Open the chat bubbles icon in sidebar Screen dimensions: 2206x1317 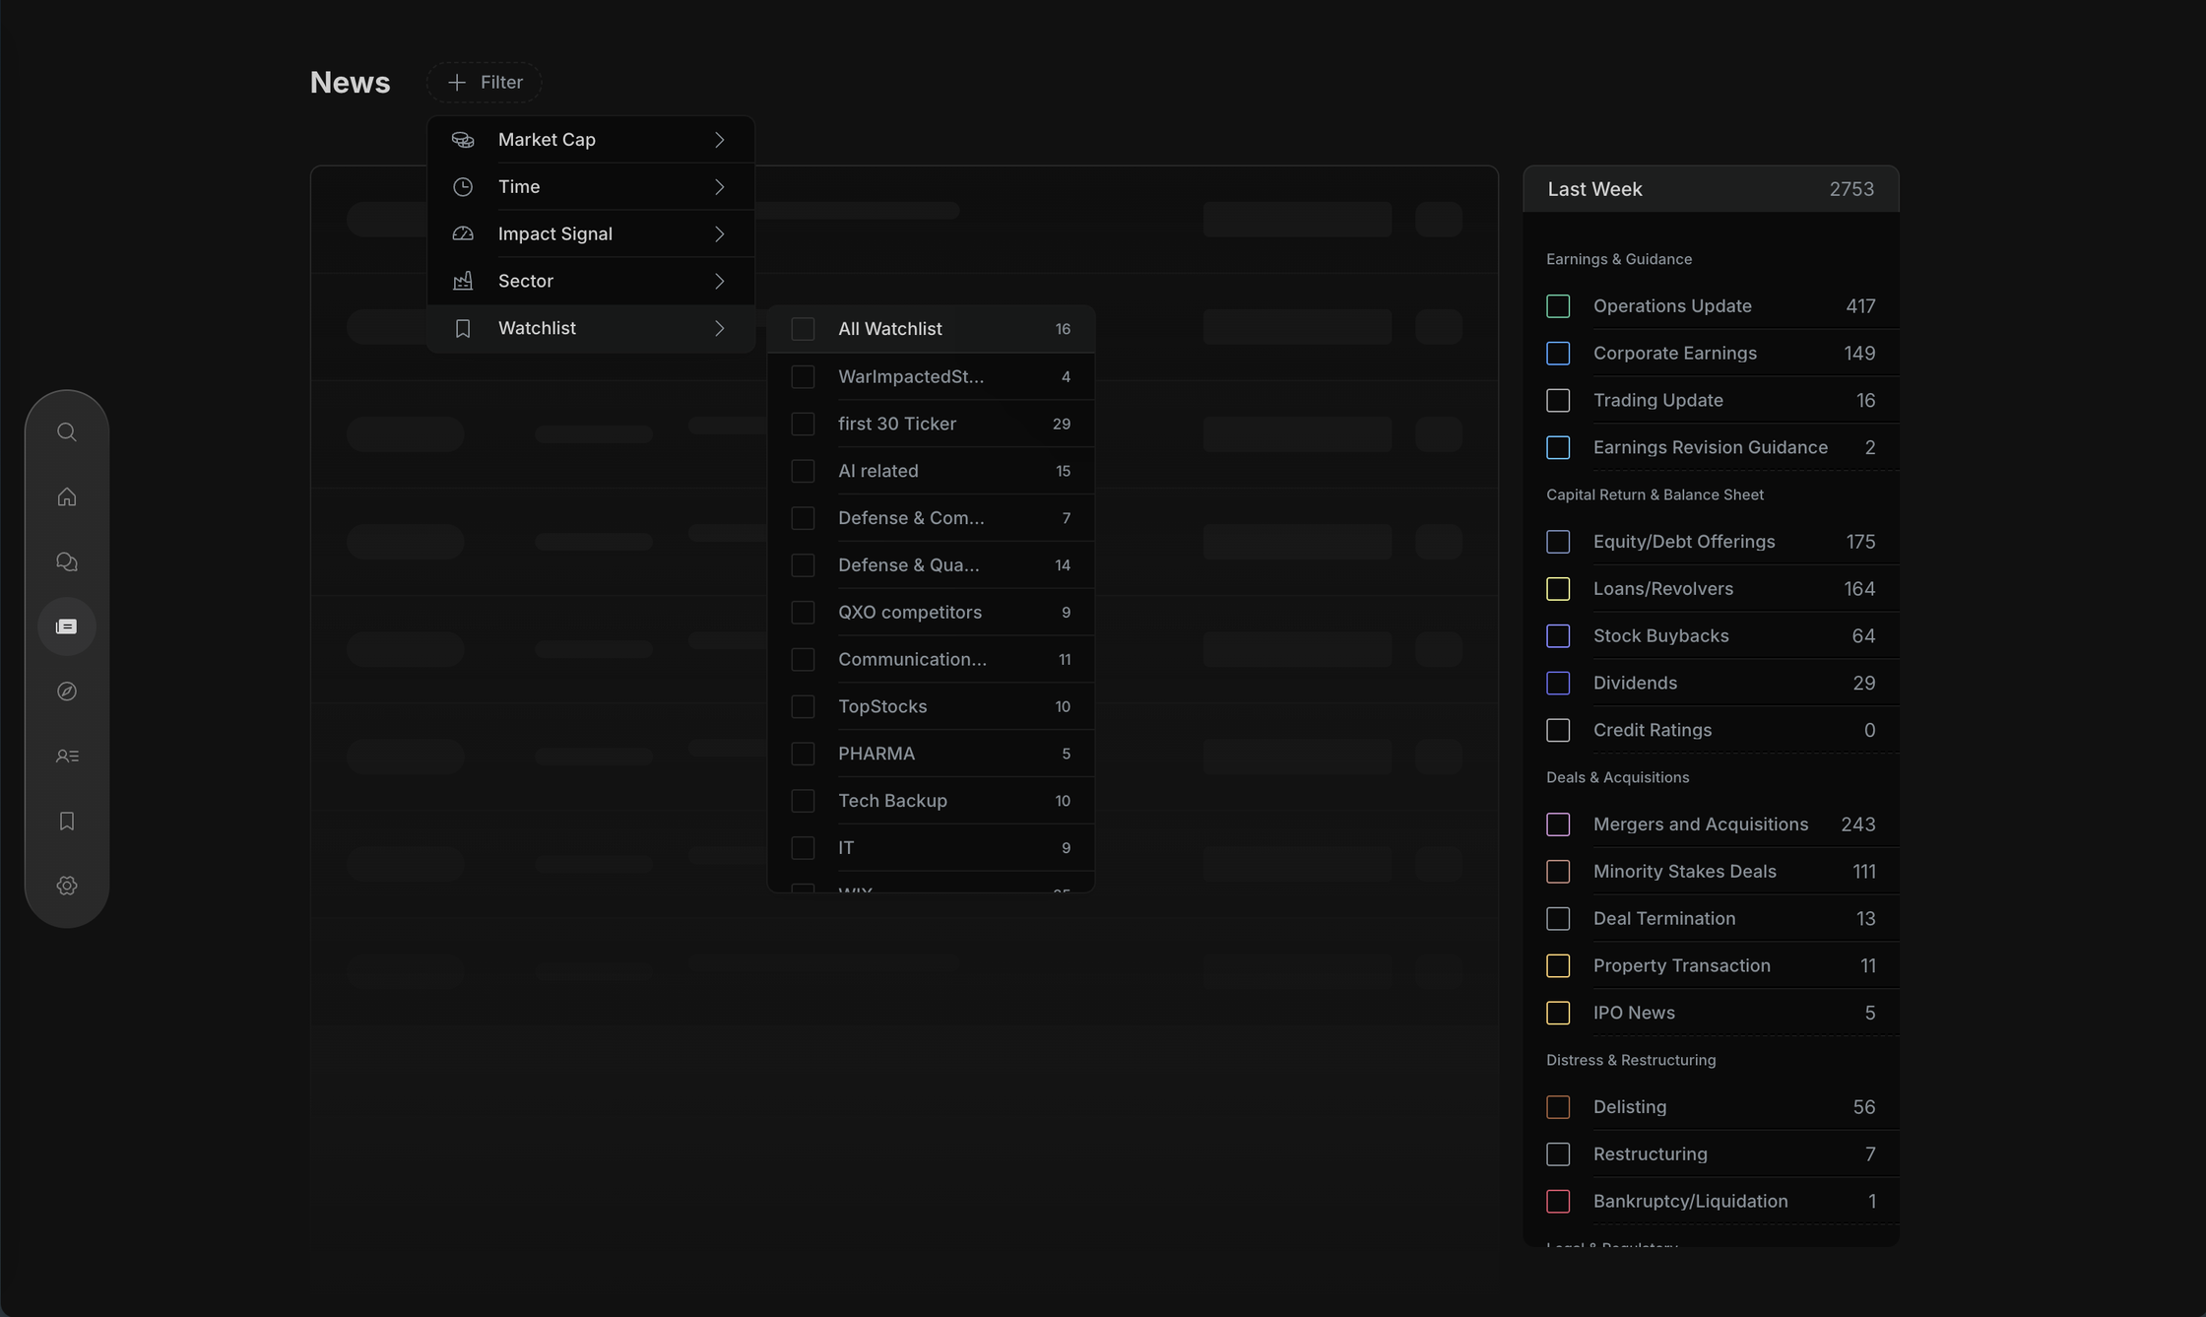tap(66, 561)
